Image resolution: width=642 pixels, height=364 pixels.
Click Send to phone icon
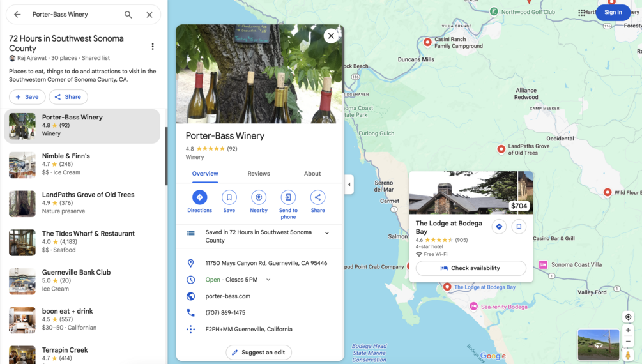click(288, 197)
